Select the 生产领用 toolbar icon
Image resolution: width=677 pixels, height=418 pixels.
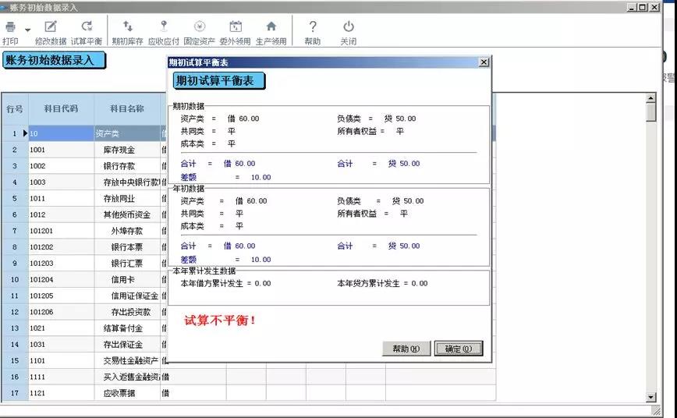tap(271, 27)
